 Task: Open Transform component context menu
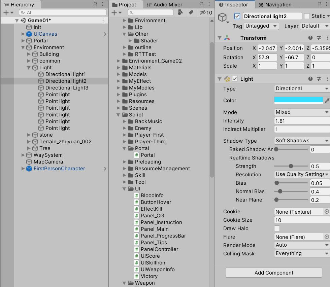[x=327, y=38]
